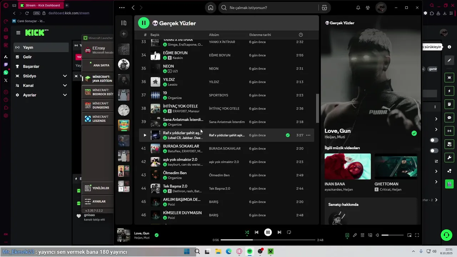Pause playback from the bottom player bar
Screen dimensions: 457x257
click(x=268, y=232)
